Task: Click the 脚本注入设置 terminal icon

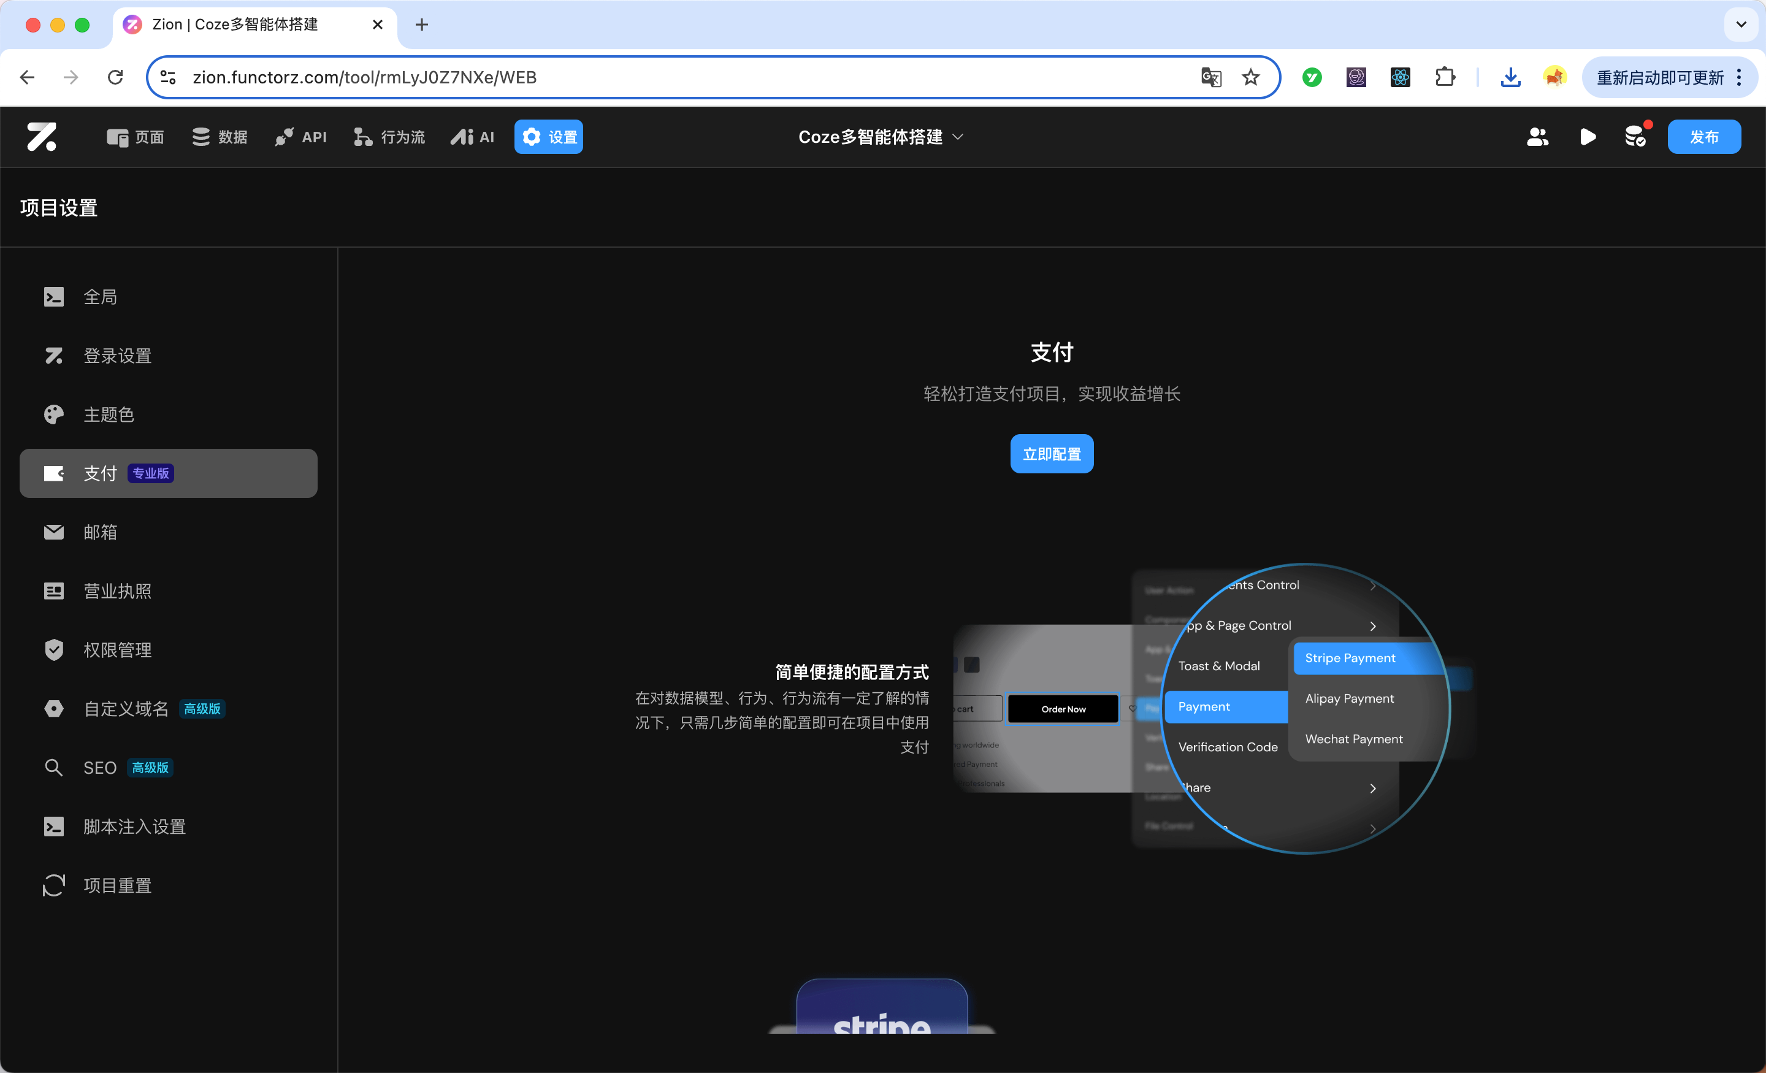Action: pos(54,827)
